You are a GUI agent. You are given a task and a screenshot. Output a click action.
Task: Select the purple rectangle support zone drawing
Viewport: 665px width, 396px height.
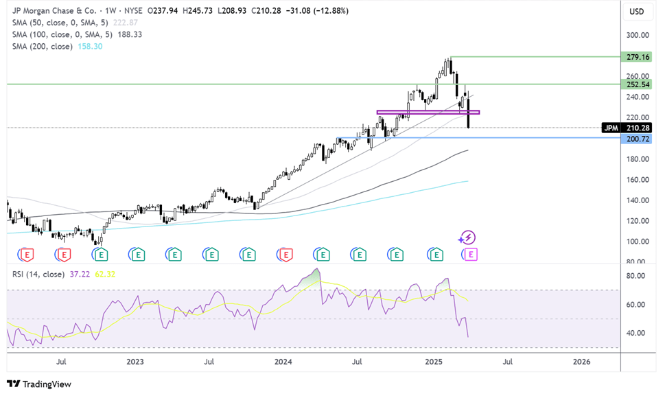point(428,113)
